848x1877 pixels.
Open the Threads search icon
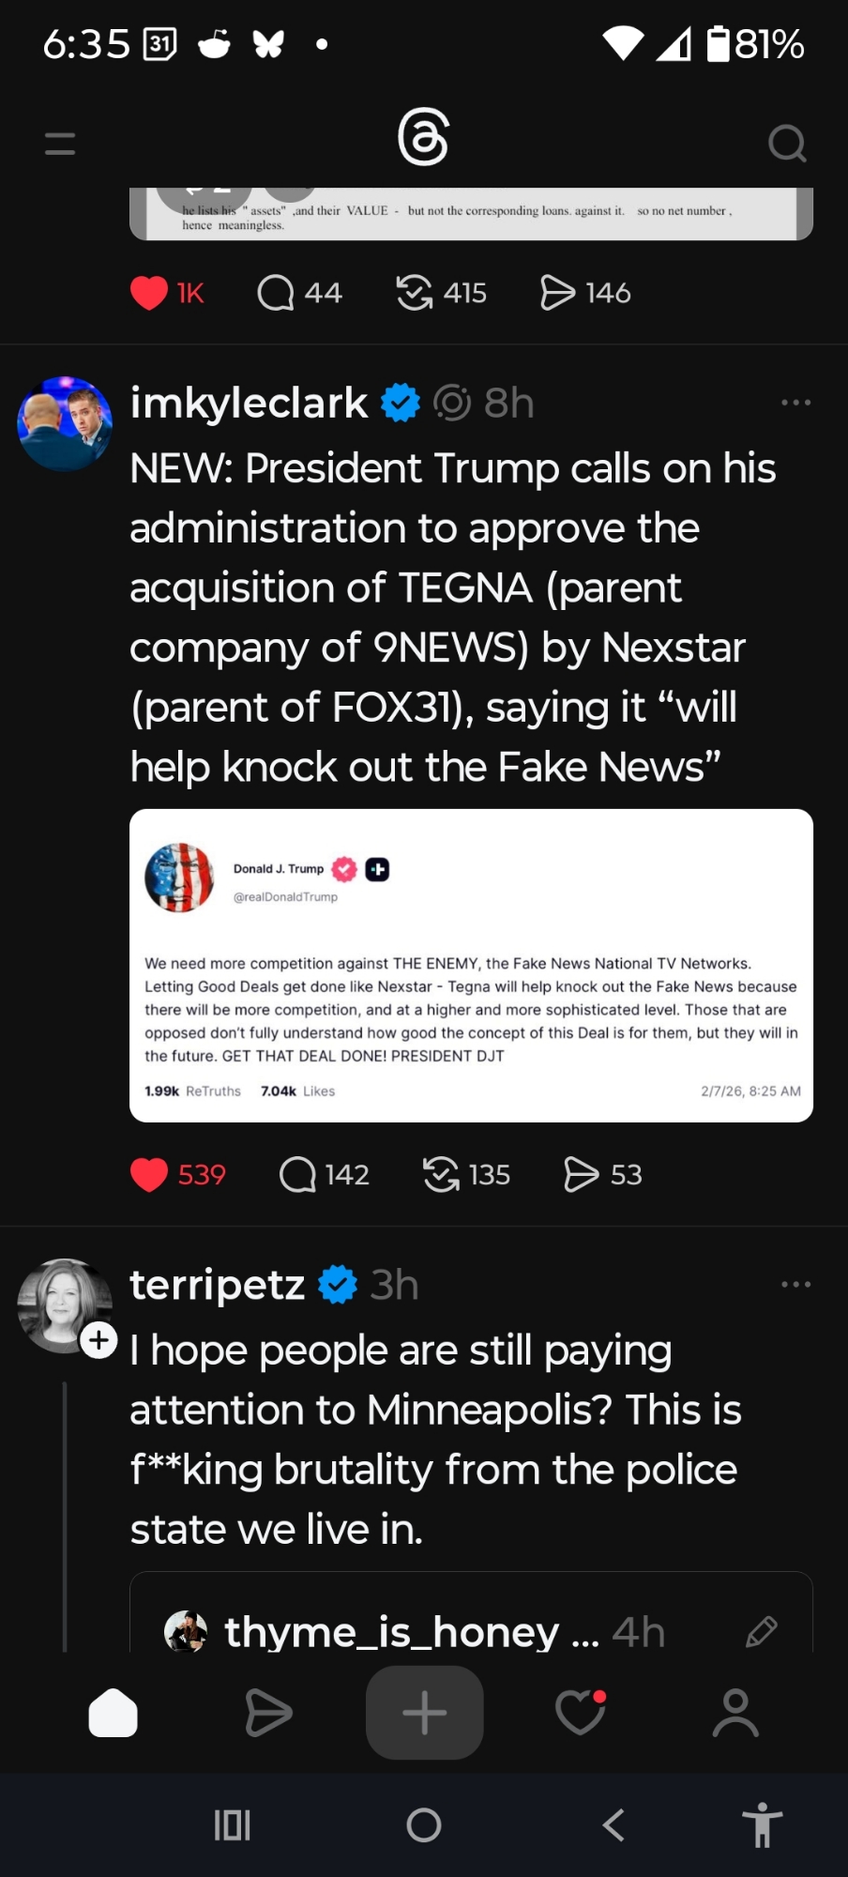point(786,144)
